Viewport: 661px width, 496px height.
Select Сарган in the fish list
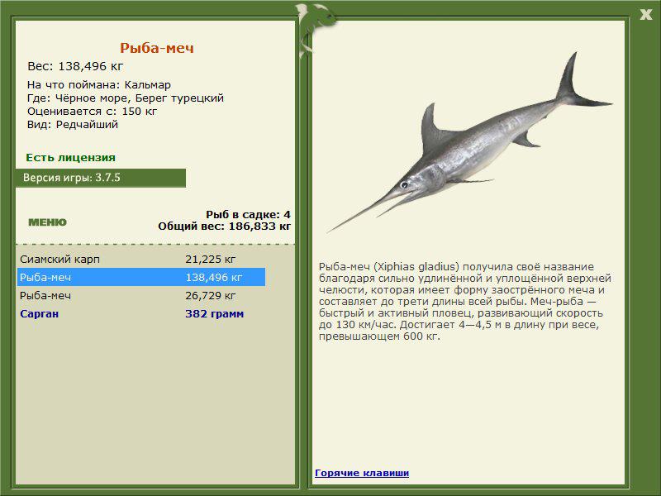(x=39, y=313)
